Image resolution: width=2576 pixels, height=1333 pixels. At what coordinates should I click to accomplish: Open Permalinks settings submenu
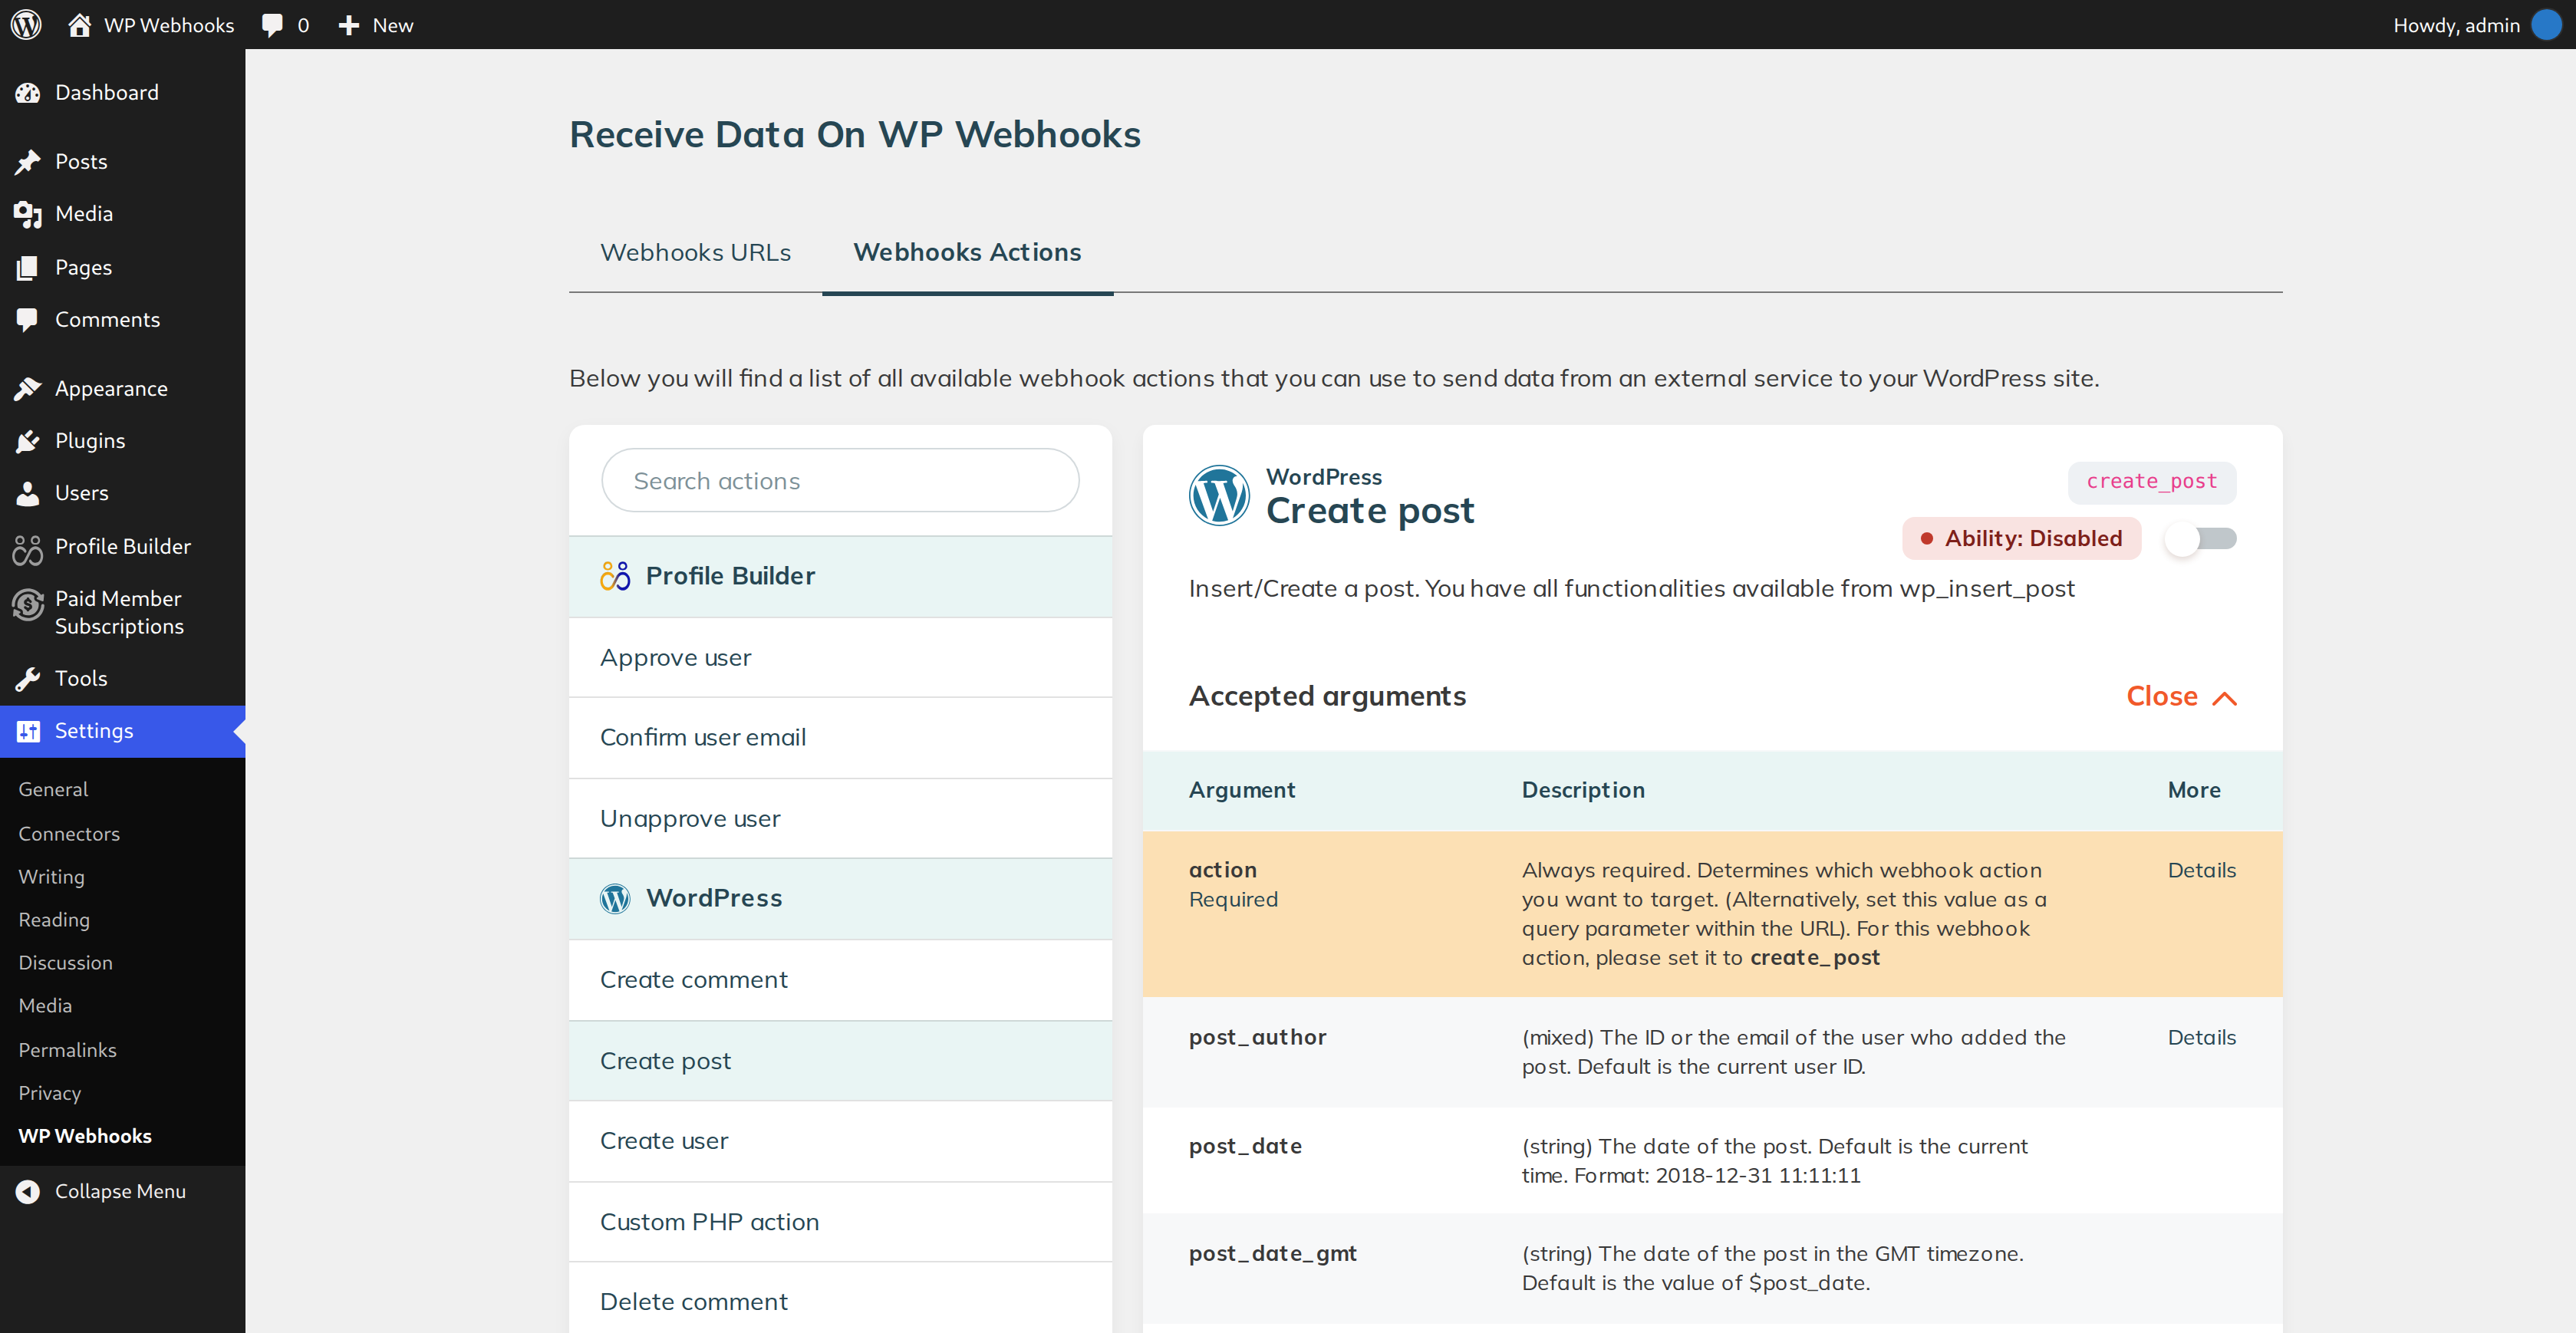tap(67, 1050)
